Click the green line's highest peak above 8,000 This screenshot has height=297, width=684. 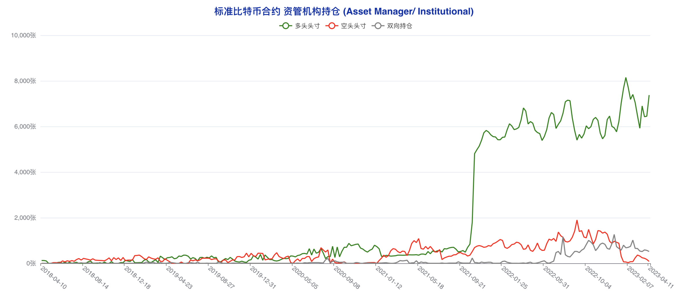(x=626, y=78)
